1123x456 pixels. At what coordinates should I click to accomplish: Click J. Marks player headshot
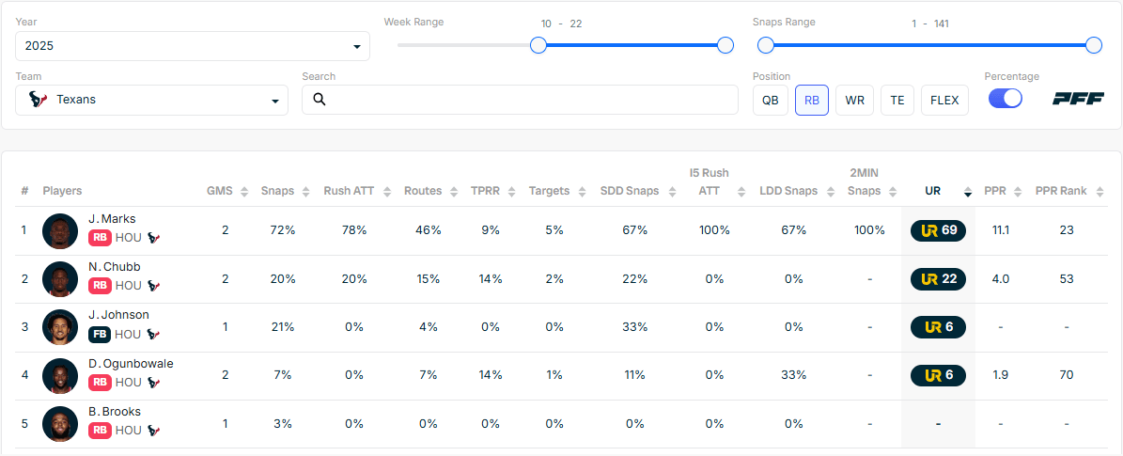point(60,230)
